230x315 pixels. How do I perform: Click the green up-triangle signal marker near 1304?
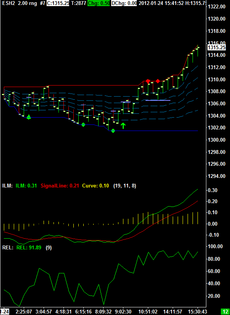pos(29,117)
